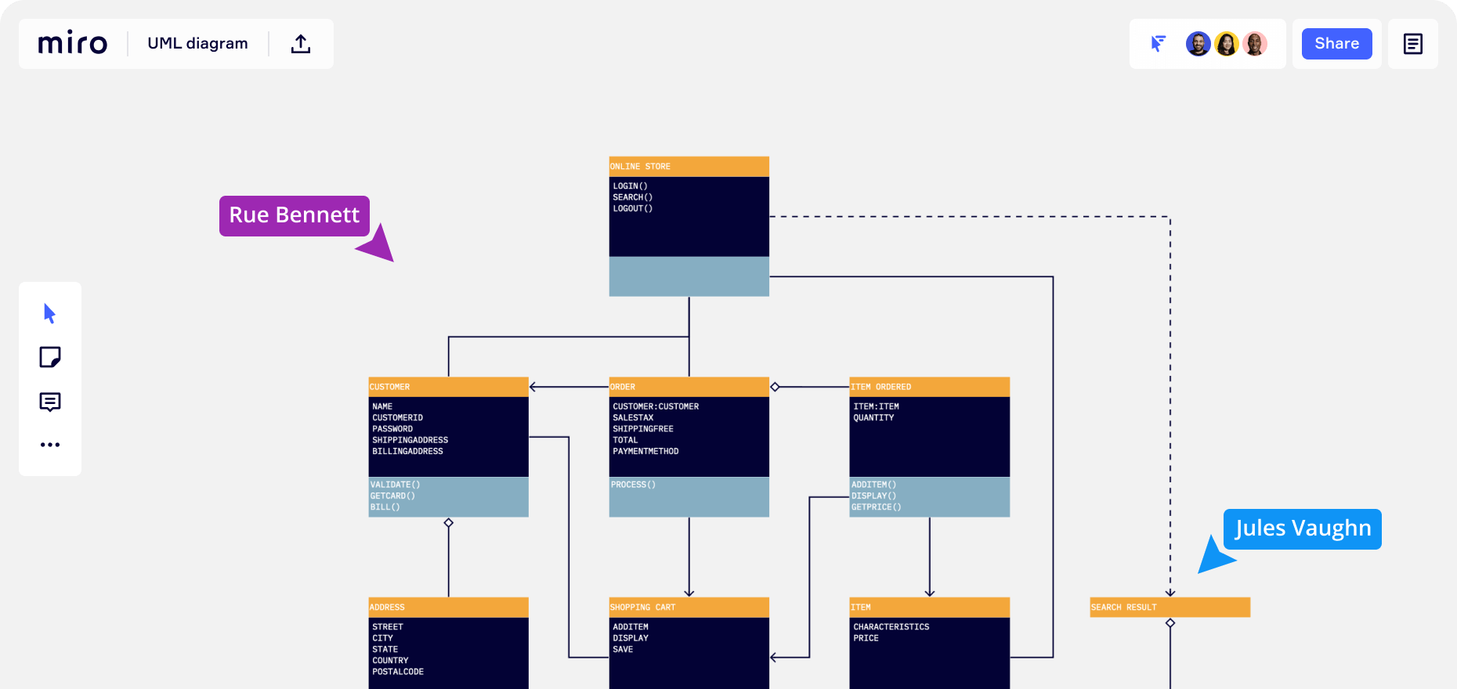Image resolution: width=1457 pixels, height=689 pixels.
Task: Click COUNTRY attribute in Address box
Action: point(391,661)
